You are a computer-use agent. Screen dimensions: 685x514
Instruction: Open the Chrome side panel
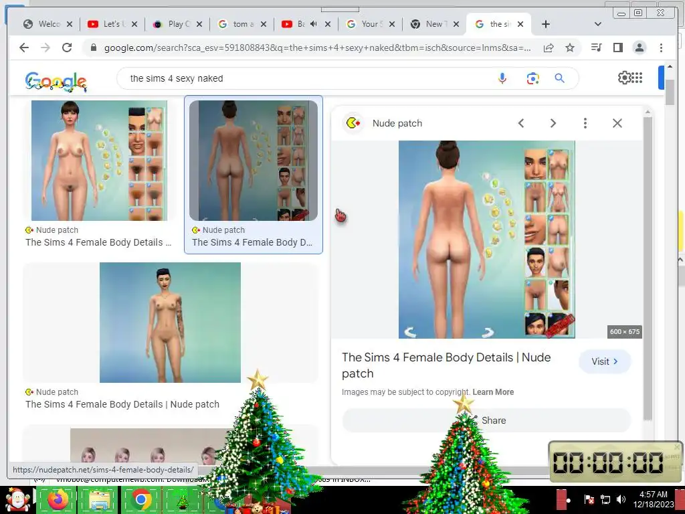[617, 48]
